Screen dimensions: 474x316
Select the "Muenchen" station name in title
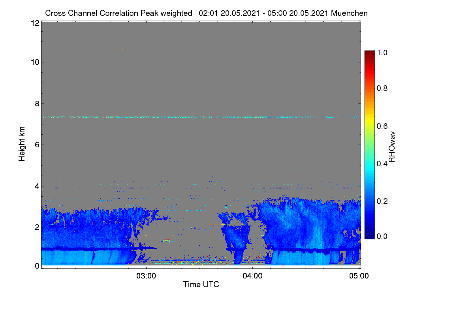coord(349,13)
